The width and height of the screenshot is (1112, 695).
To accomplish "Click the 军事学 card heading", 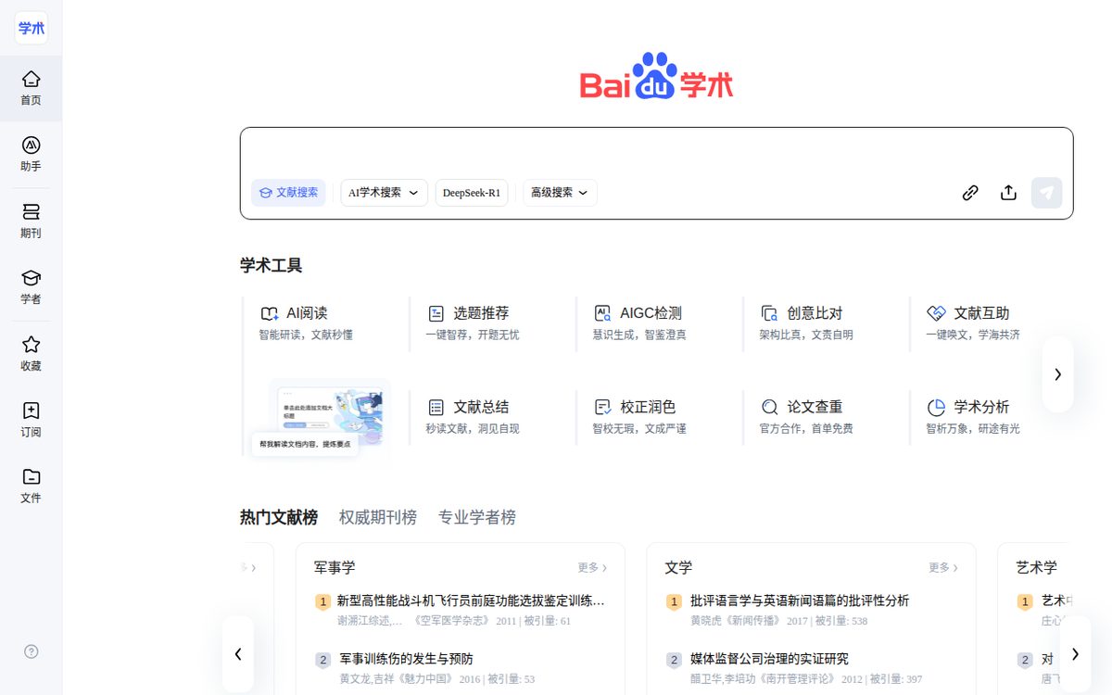I will (335, 567).
